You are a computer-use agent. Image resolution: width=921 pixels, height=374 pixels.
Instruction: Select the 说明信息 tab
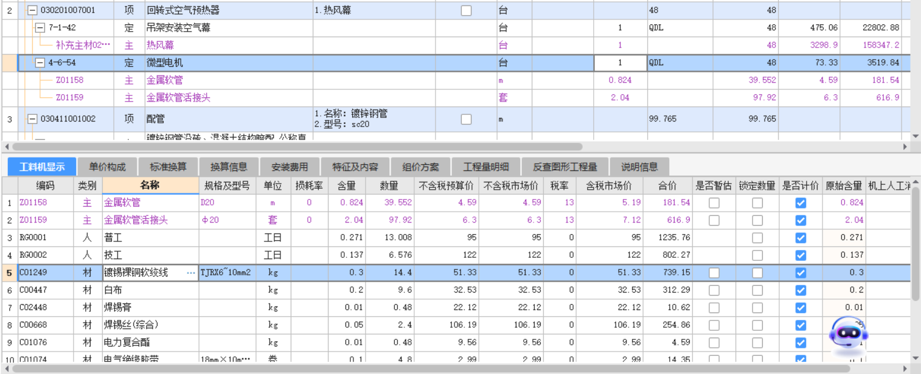(x=639, y=167)
